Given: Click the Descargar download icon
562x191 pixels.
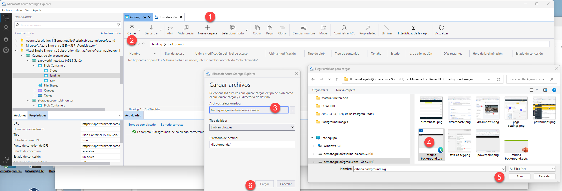Looking at the screenshot, I should (x=151, y=28).
